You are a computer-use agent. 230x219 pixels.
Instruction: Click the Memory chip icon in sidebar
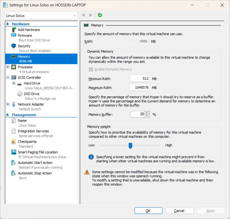click(x=14, y=57)
